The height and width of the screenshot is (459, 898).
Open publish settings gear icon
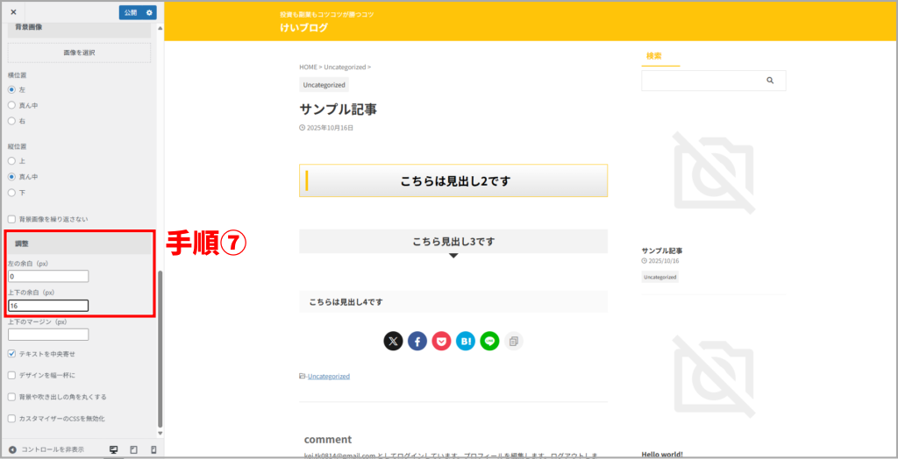(149, 12)
